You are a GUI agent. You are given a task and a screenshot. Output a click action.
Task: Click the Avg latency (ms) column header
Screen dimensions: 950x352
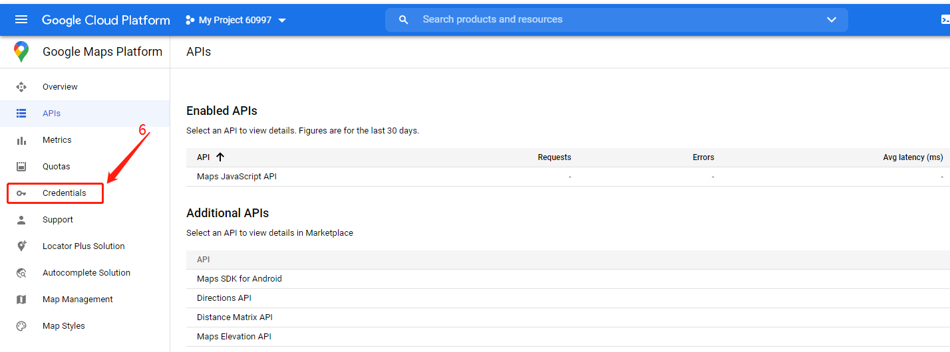[913, 157]
